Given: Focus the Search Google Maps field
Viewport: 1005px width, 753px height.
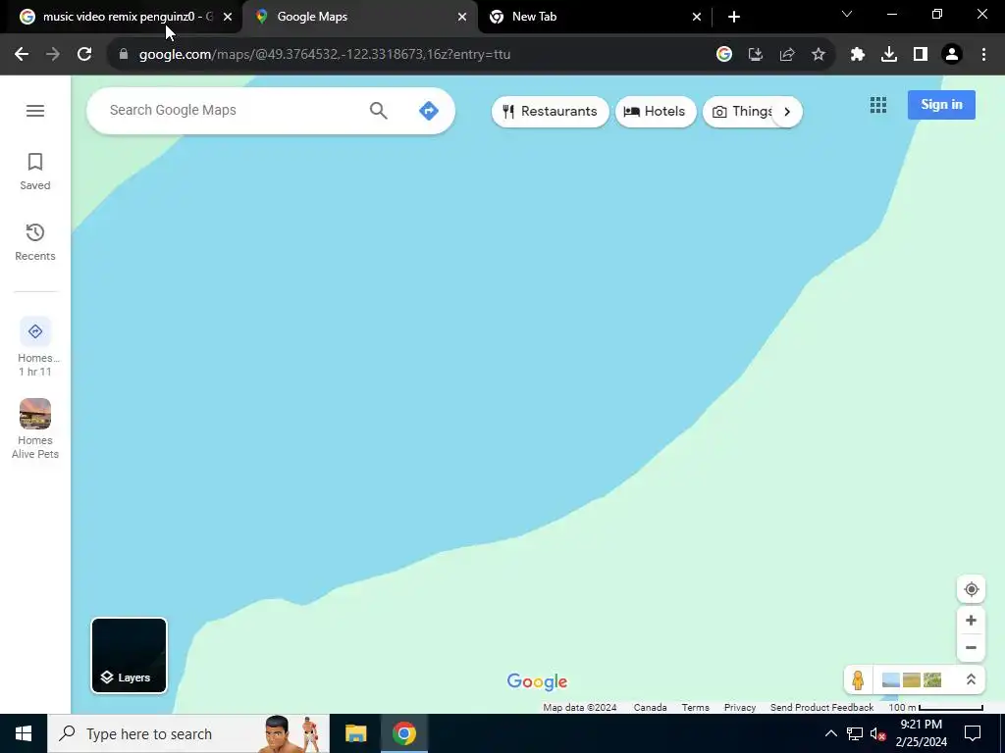Looking at the screenshot, I should pyautogui.click(x=234, y=110).
